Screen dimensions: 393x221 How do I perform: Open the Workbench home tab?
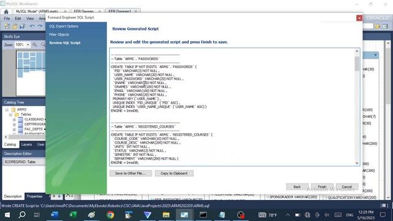(x=6, y=12)
